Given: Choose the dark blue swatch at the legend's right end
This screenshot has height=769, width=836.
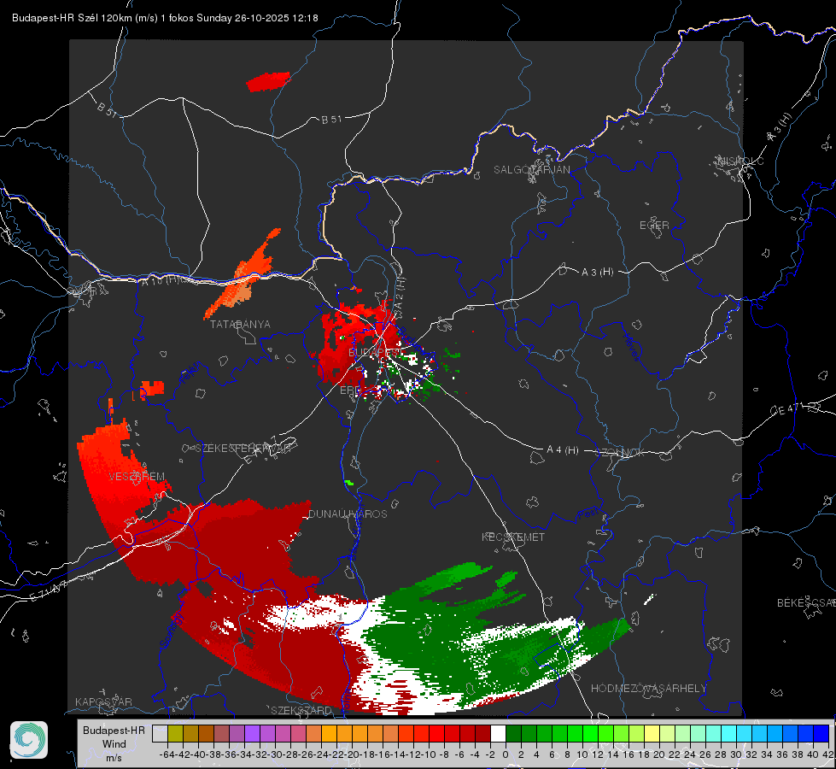Looking at the screenshot, I should (821, 734).
